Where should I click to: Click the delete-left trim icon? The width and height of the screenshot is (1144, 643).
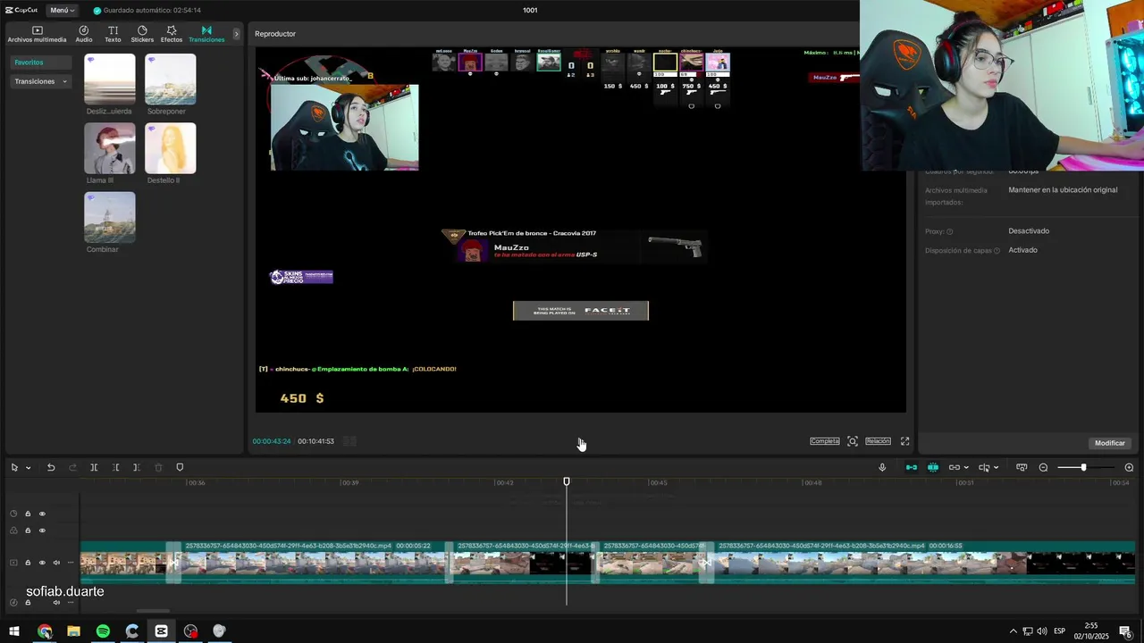click(115, 467)
